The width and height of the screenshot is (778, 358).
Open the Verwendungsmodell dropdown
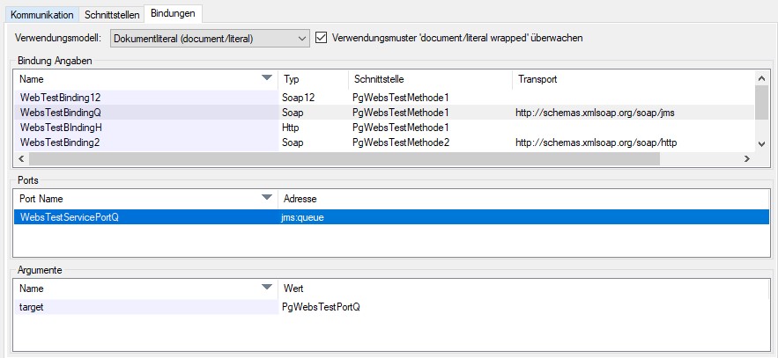210,38
